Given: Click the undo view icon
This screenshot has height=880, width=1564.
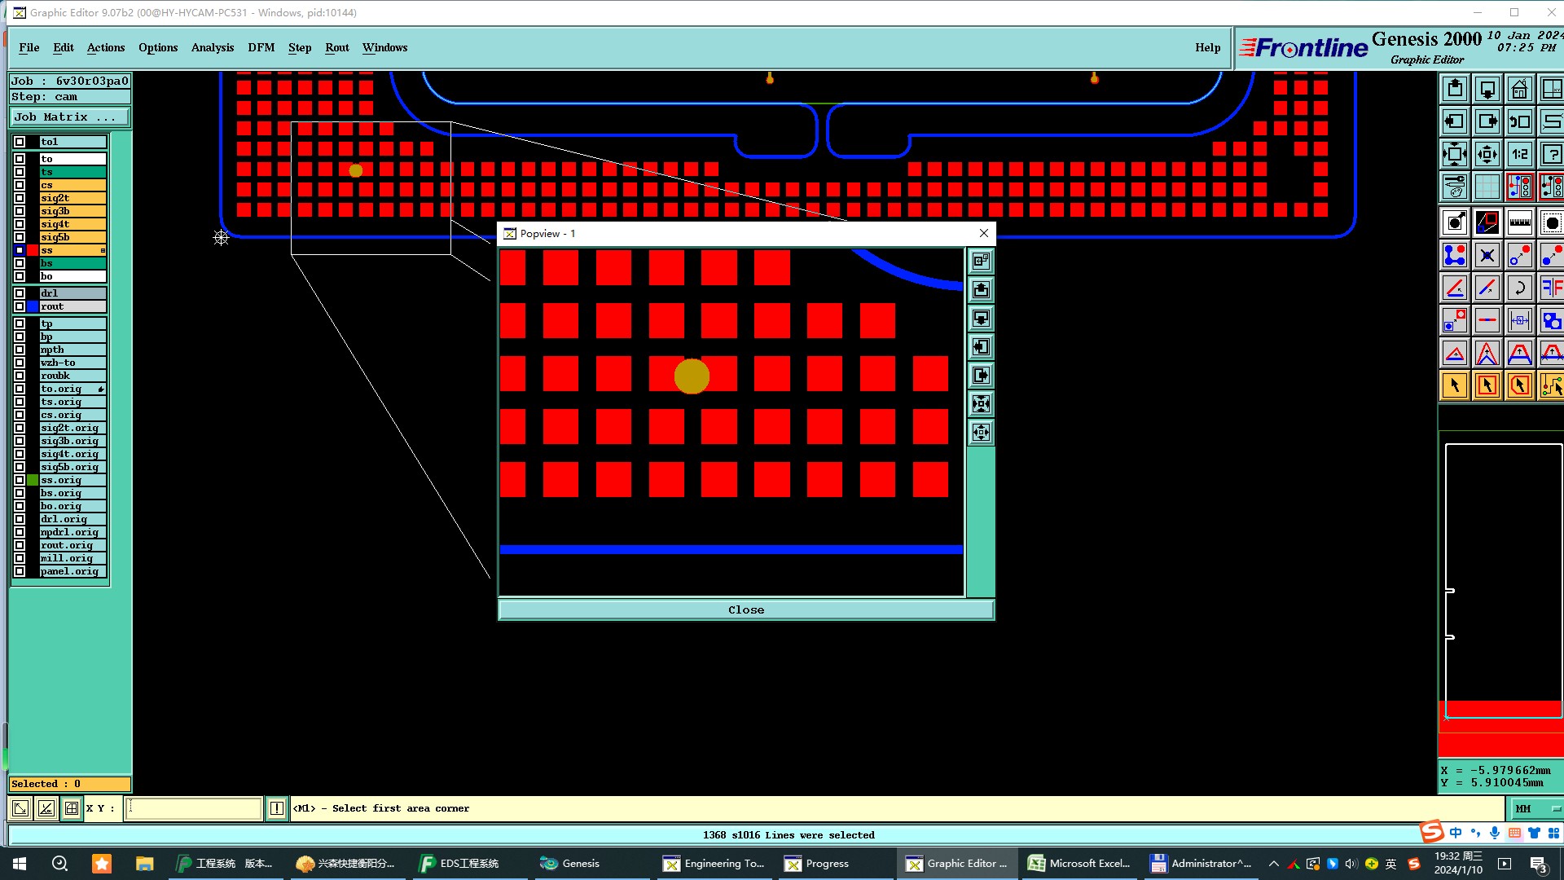Looking at the screenshot, I should (1519, 121).
